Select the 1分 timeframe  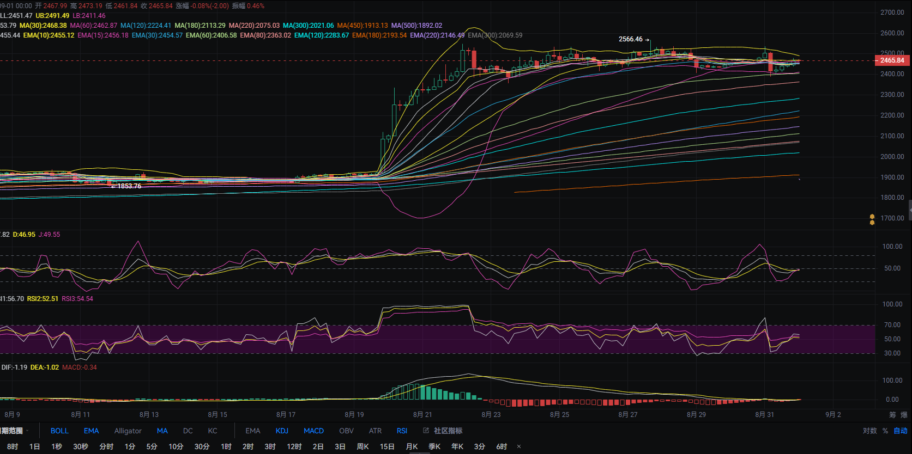[x=130, y=446]
